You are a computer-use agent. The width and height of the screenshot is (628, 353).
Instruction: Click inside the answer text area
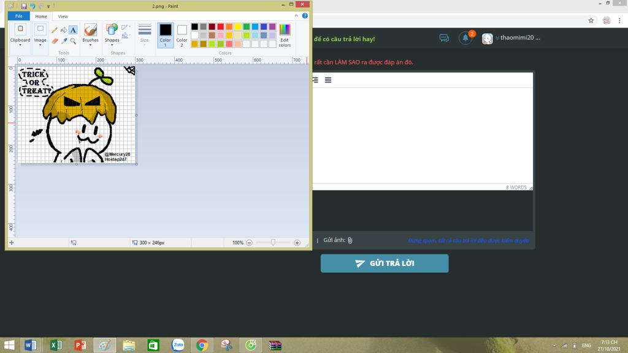423,136
